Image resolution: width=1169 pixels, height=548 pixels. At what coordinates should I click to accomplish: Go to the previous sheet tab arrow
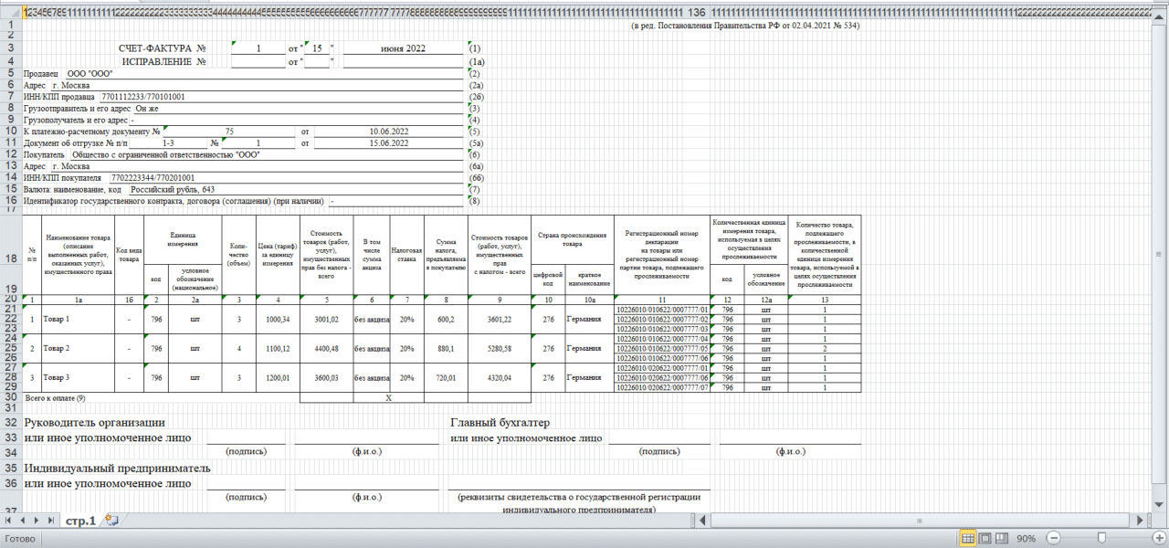[23, 521]
